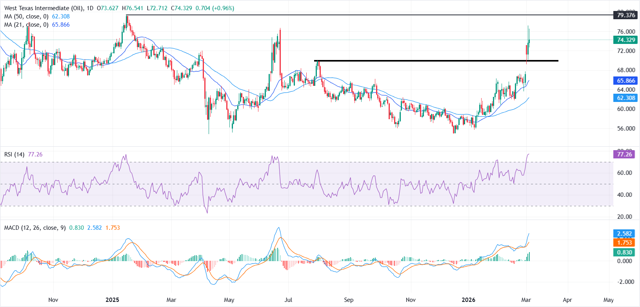This screenshot has height=307, width=640.
Task: Select the thick black horizontal resistance line
Action: pyautogui.click(x=431, y=61)
